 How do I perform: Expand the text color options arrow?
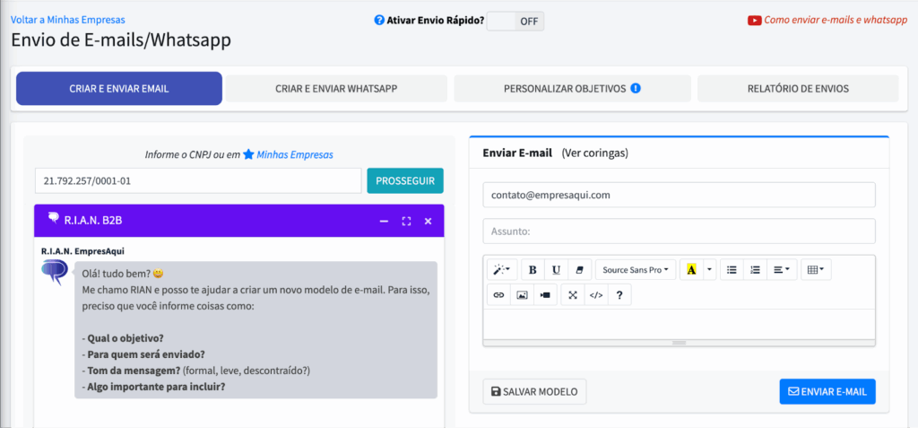[x=709, y=269]
